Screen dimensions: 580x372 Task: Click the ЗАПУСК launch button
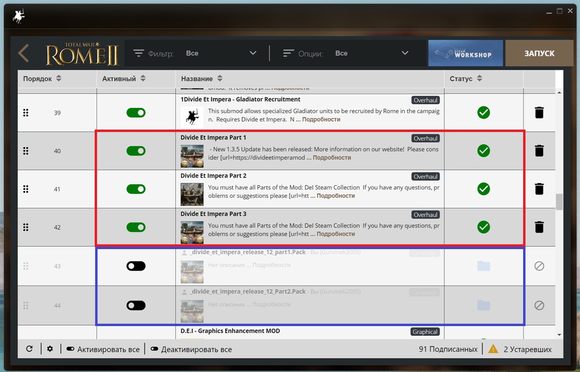coord(539,53)
